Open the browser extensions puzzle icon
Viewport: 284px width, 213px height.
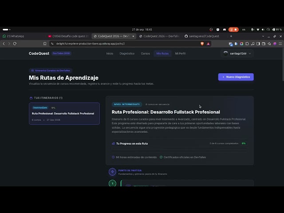247,43
